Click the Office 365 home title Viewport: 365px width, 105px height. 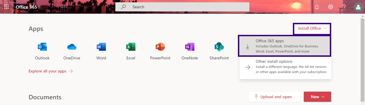[x=26, y=7]
